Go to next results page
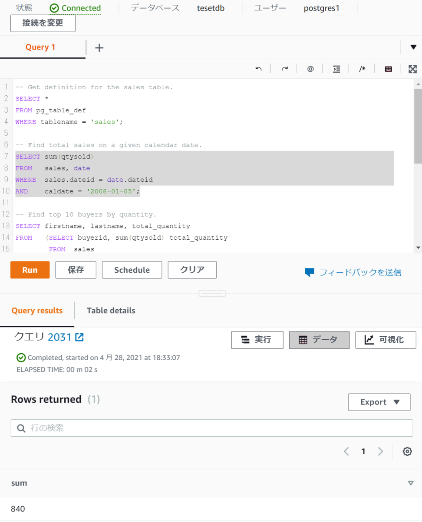The width and height of the screenshot is (422, 522). pos(381,452)
